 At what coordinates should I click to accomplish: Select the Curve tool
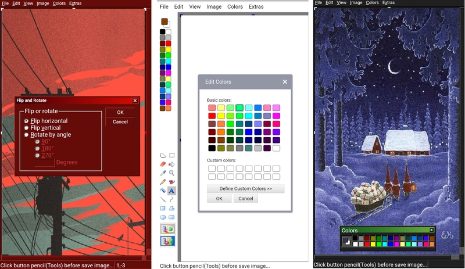[x=171, y=199]
